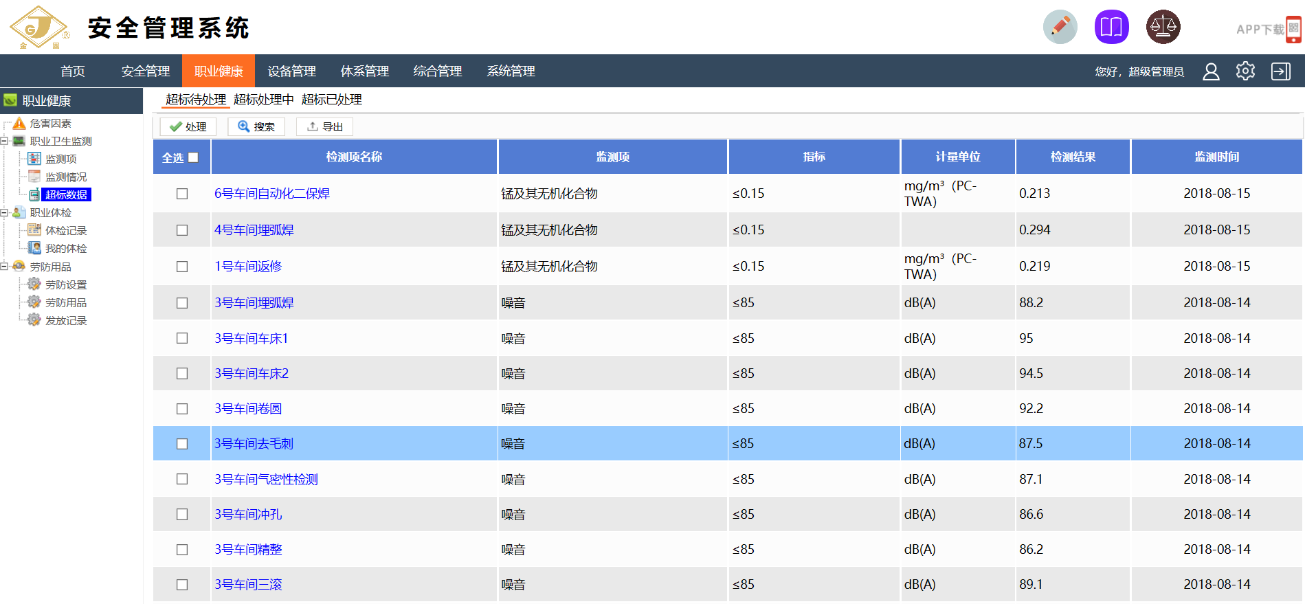Open settings gear icon in navigation bar
Viewport: 1305px width, 604px height.
click(x=1245, y=71)
